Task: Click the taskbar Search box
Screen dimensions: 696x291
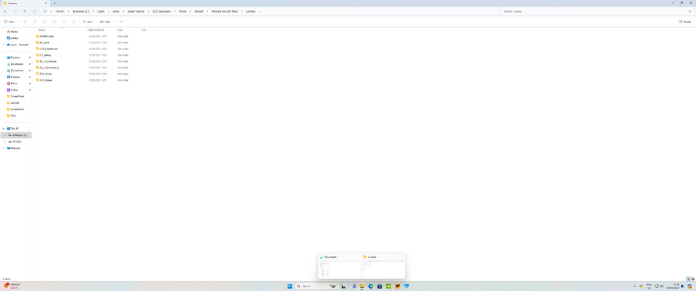Action: pos(317,286)
